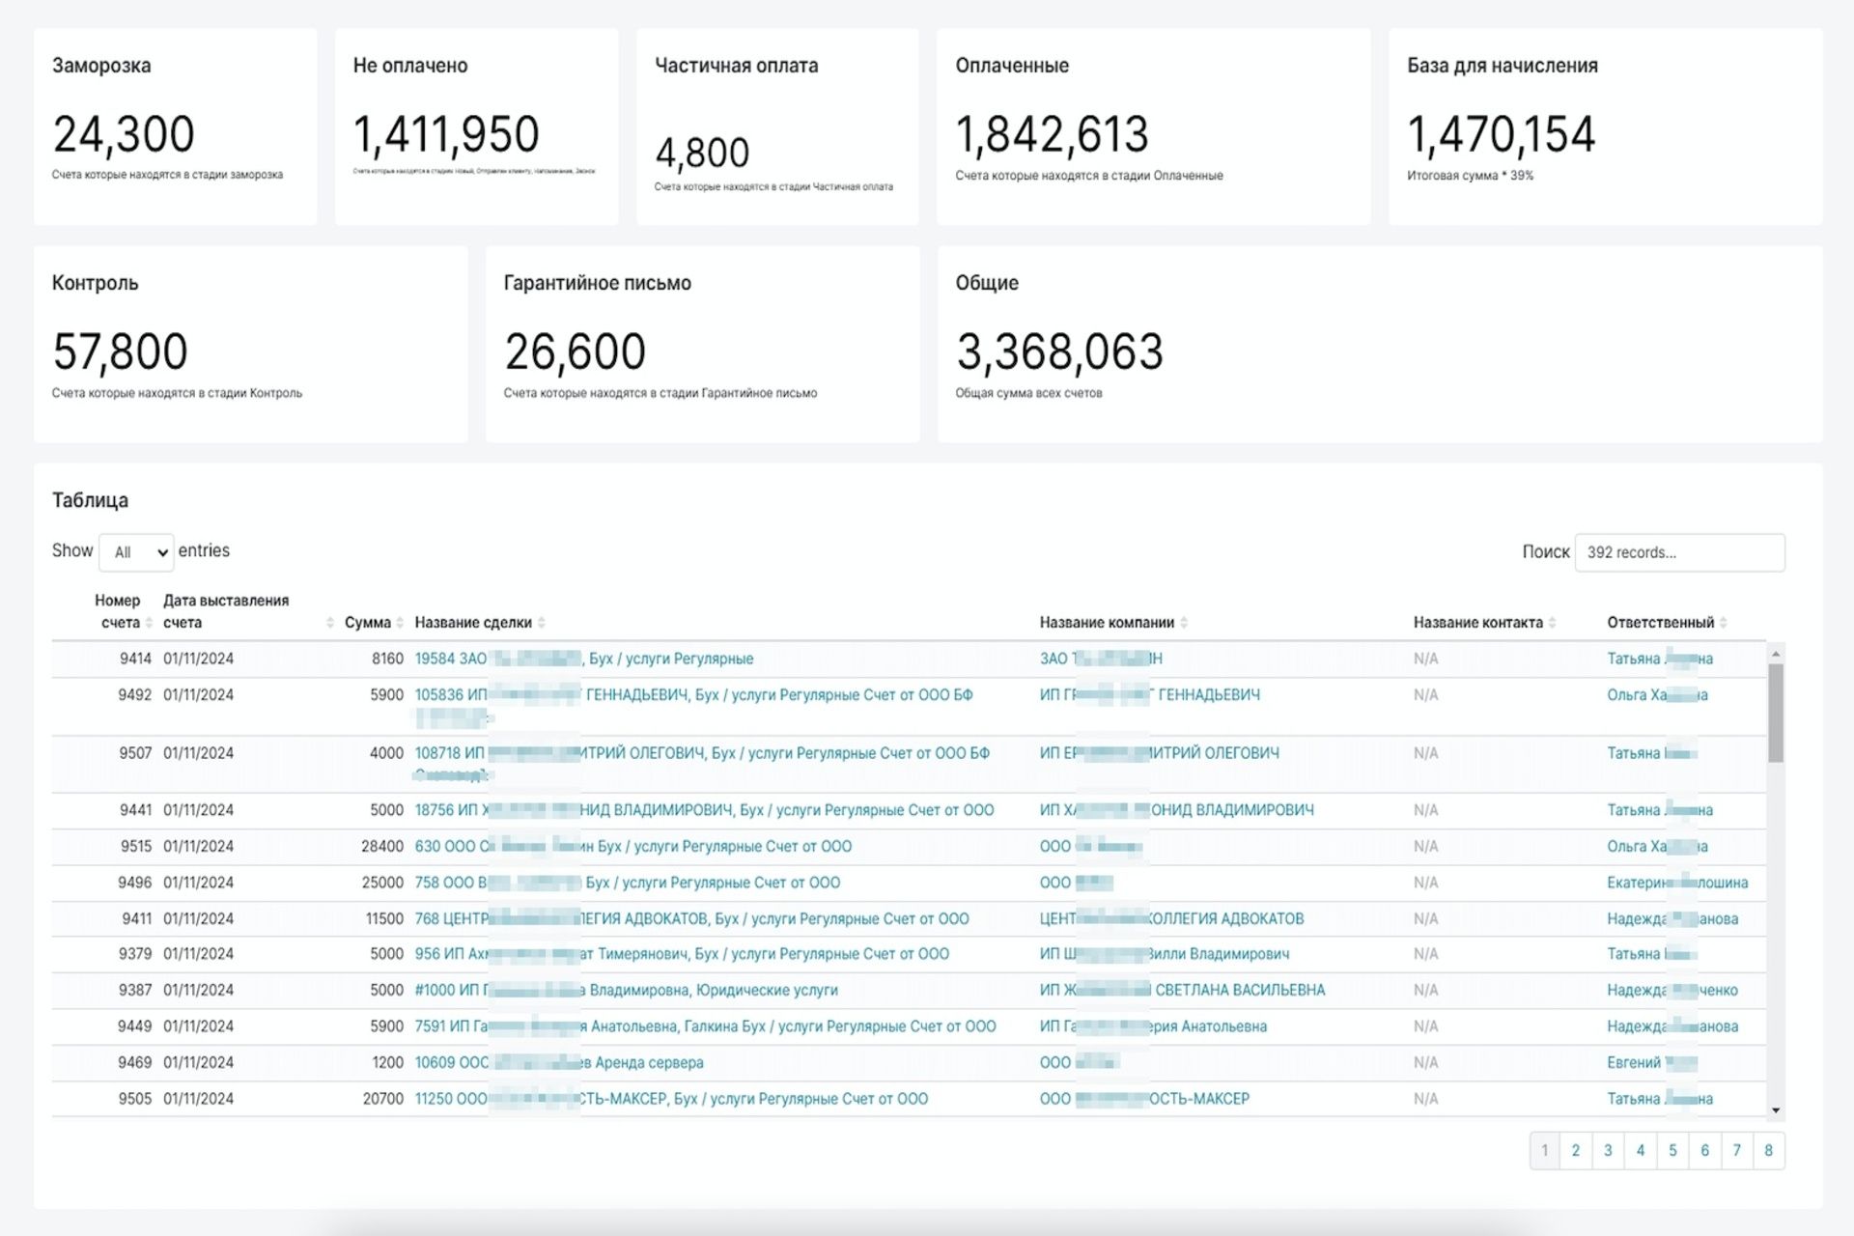Go to pagination page 5
This screenshot has height=1236, width=1854.
click(x=1672, y=1150)
